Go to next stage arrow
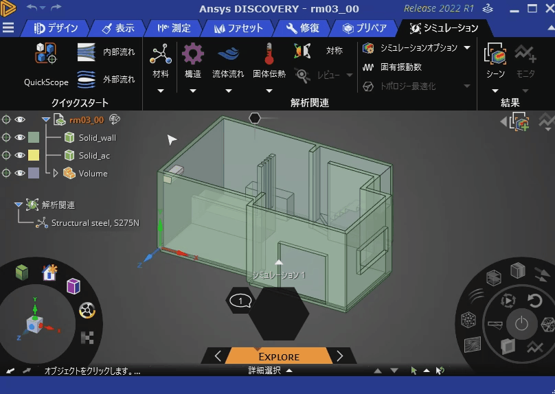555x394 pixels. point(339,356)
